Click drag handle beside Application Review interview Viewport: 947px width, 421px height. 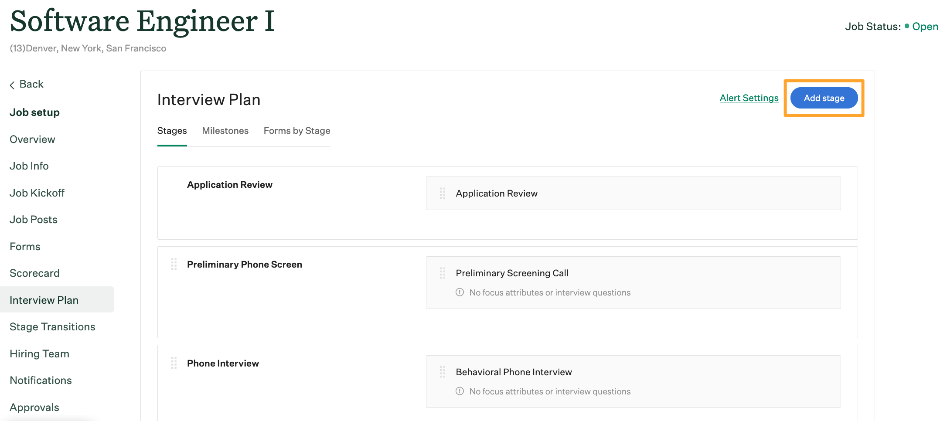tap(443, 193)
